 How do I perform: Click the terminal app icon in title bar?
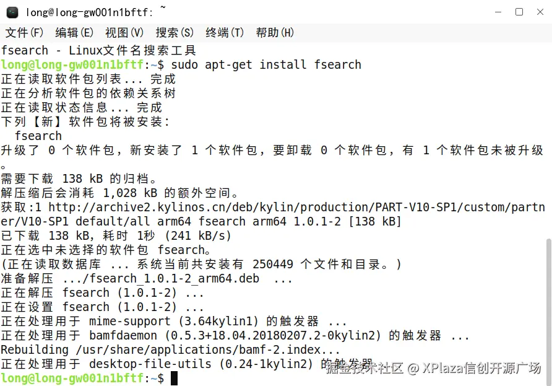pos(12,12)
